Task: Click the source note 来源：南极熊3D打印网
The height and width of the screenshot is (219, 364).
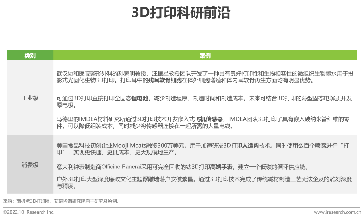Action: [x=61, y=201]
